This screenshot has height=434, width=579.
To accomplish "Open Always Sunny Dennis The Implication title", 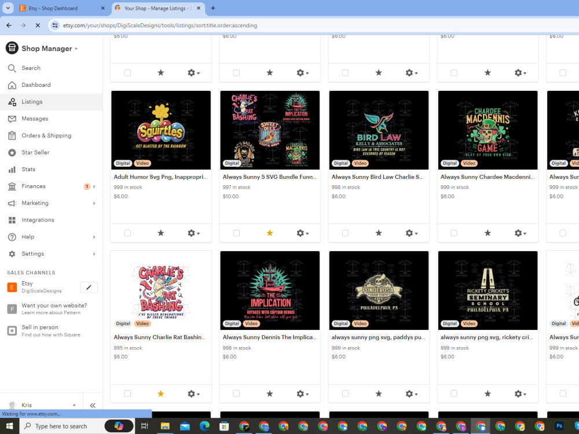I will [270, 337].
